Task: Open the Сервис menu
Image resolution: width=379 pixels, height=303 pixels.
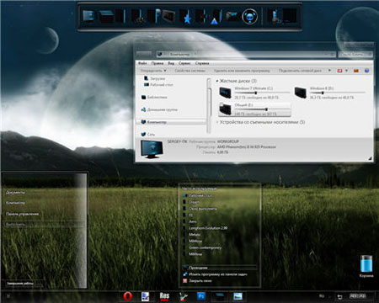Action: tap(184, 63)
